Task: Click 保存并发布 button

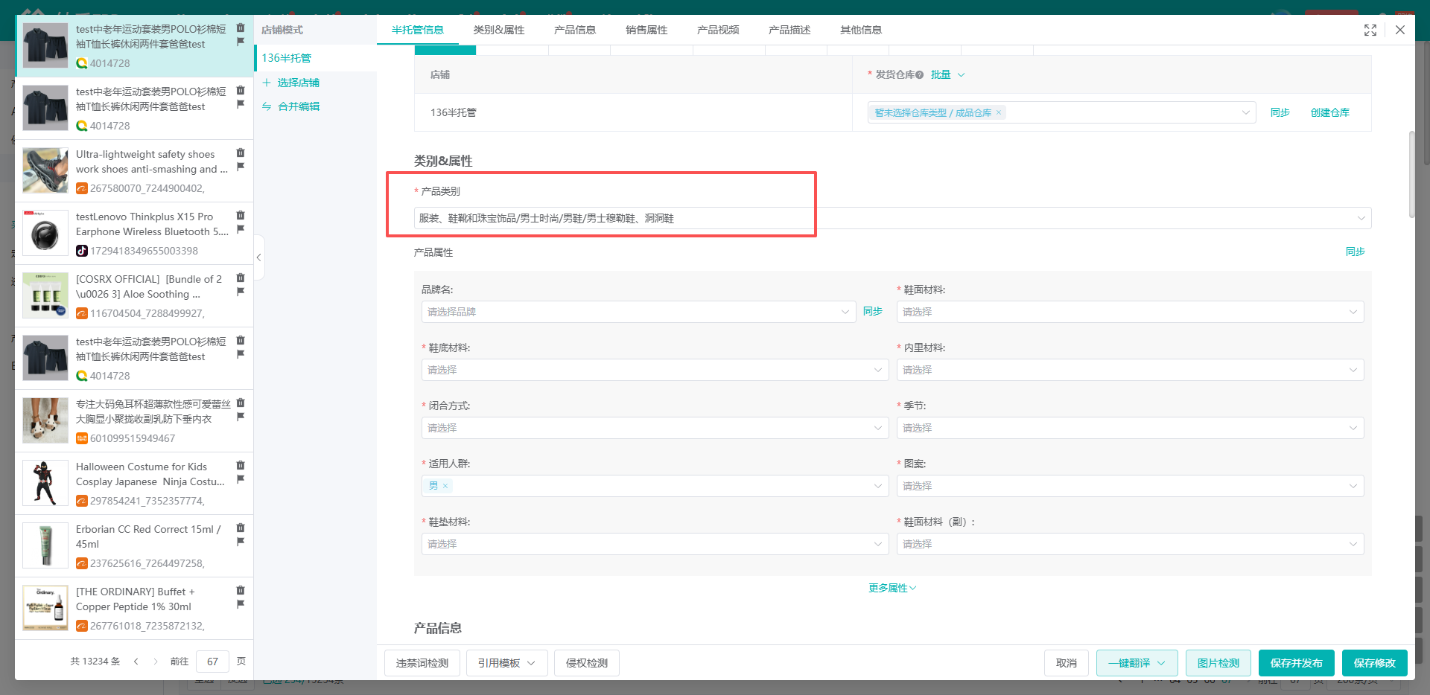Action: tap(1296, 663)
